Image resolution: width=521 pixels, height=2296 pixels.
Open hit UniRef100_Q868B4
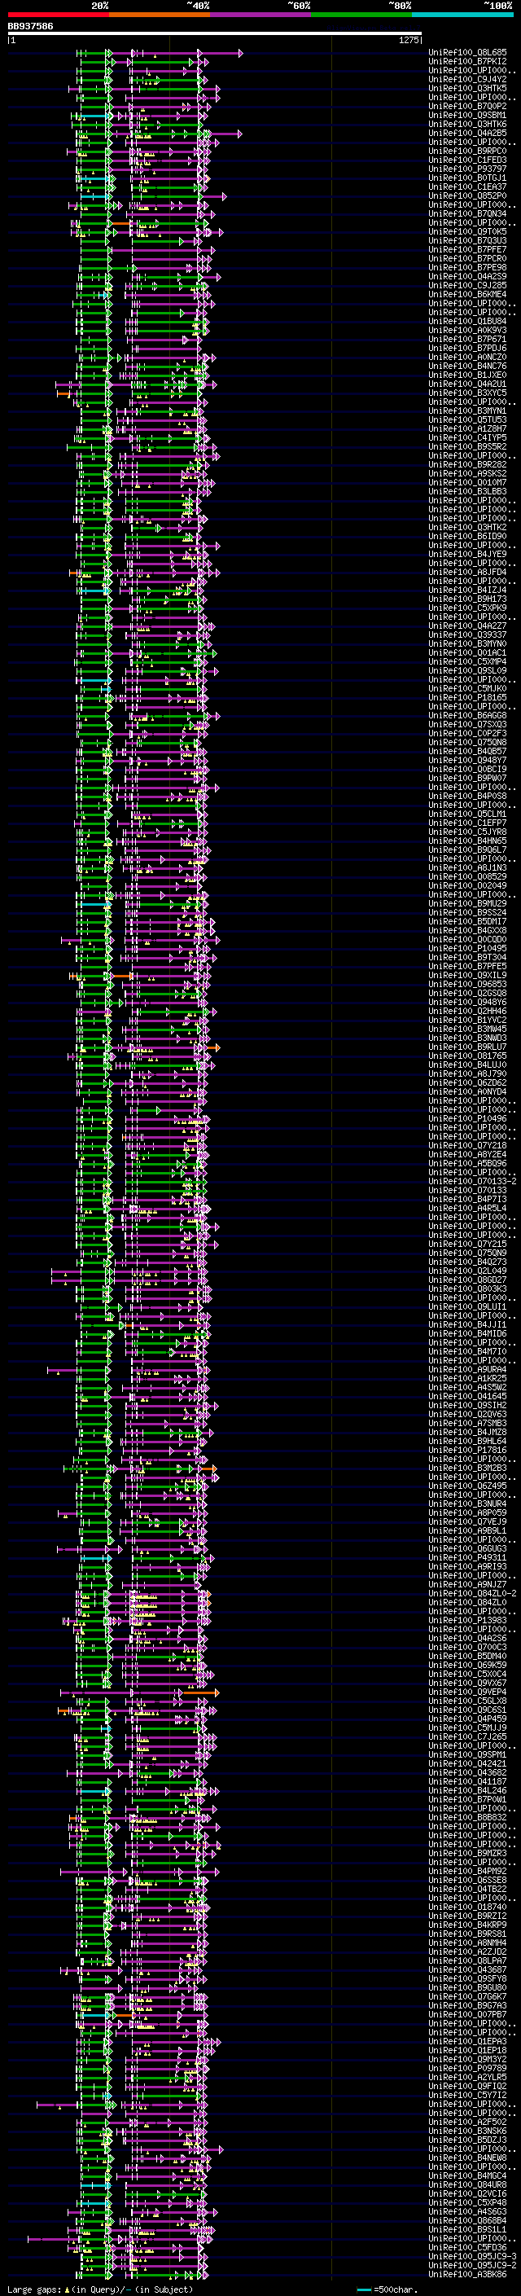pyautogui.click(x=467, y=2219)
